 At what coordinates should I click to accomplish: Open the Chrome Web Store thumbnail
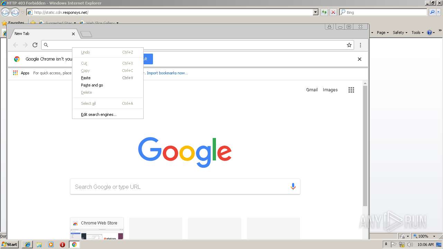coord(97,229)
